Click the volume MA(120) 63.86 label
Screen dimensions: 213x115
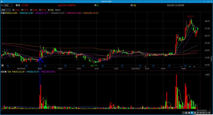(48, 72)
